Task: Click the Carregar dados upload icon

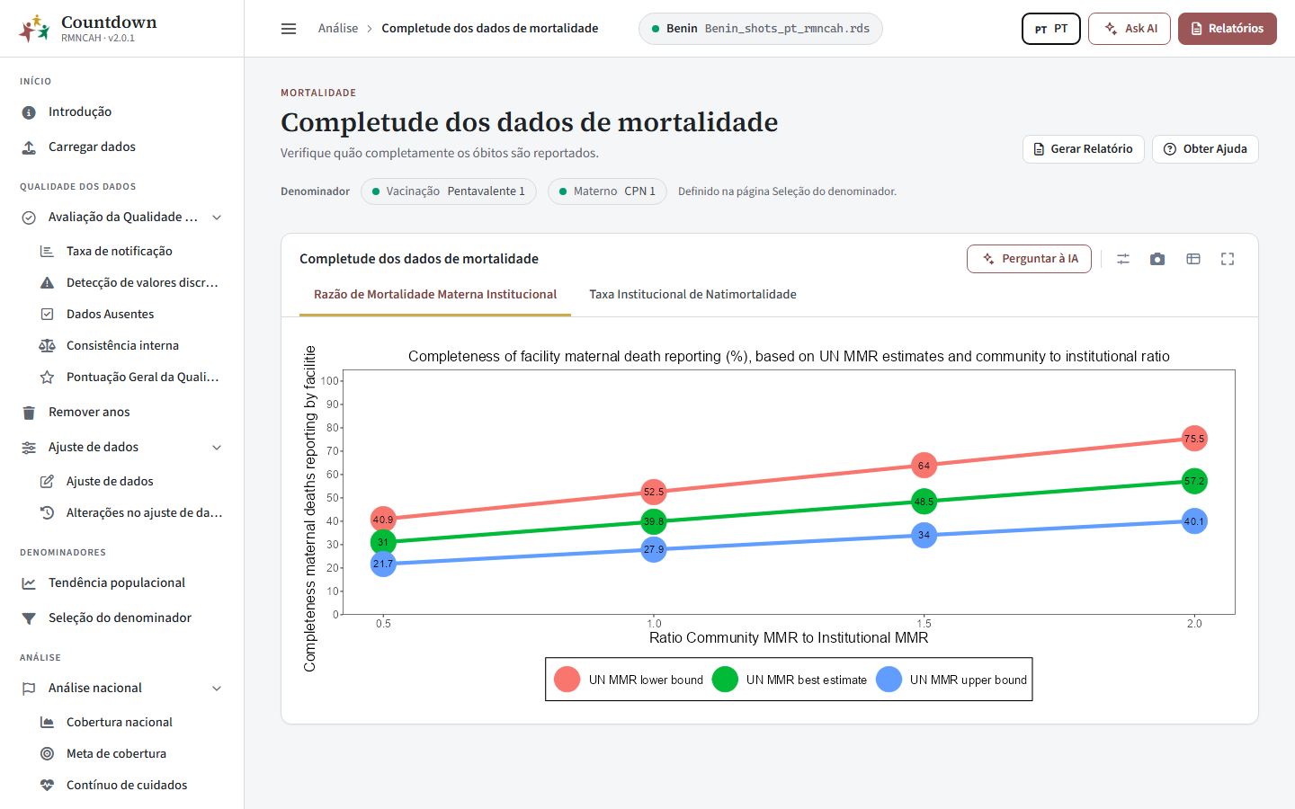Action: [29, 147]
